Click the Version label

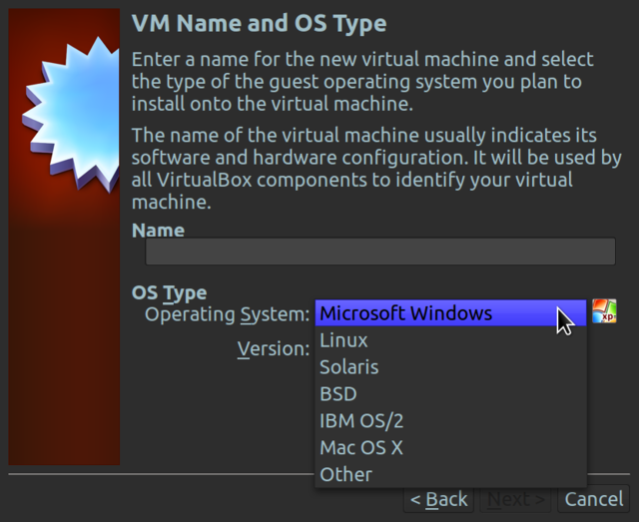(274, 348)
